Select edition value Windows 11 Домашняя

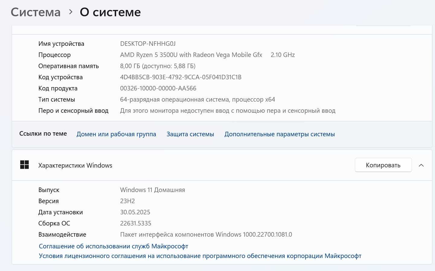click(152, 190)
